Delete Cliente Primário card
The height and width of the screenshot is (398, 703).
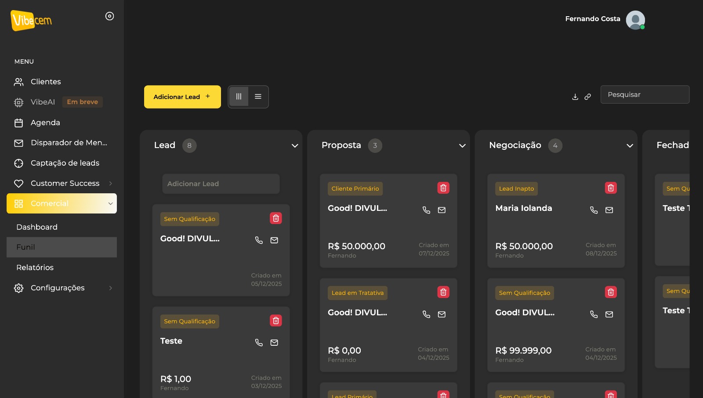443,188
